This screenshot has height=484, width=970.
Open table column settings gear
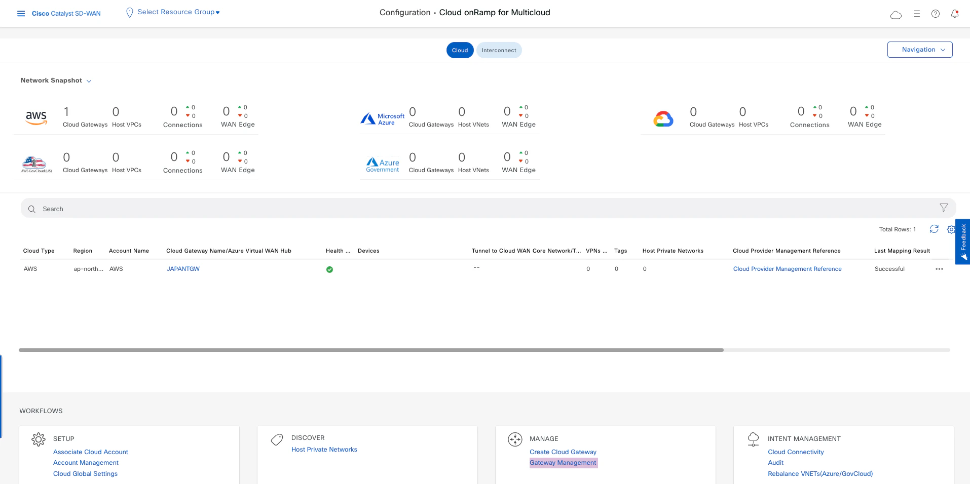point(951,229)
